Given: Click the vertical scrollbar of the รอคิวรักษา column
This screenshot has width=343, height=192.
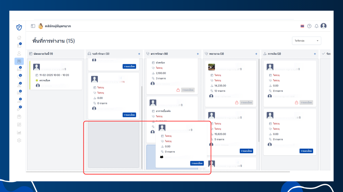Looking at the screenshot, I should (142, 127).
